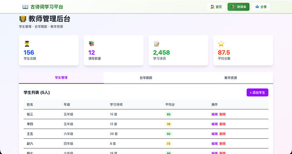292x154 pixels.
Task: Edit 张三's record via 编辑
Action: click(215, 114)
